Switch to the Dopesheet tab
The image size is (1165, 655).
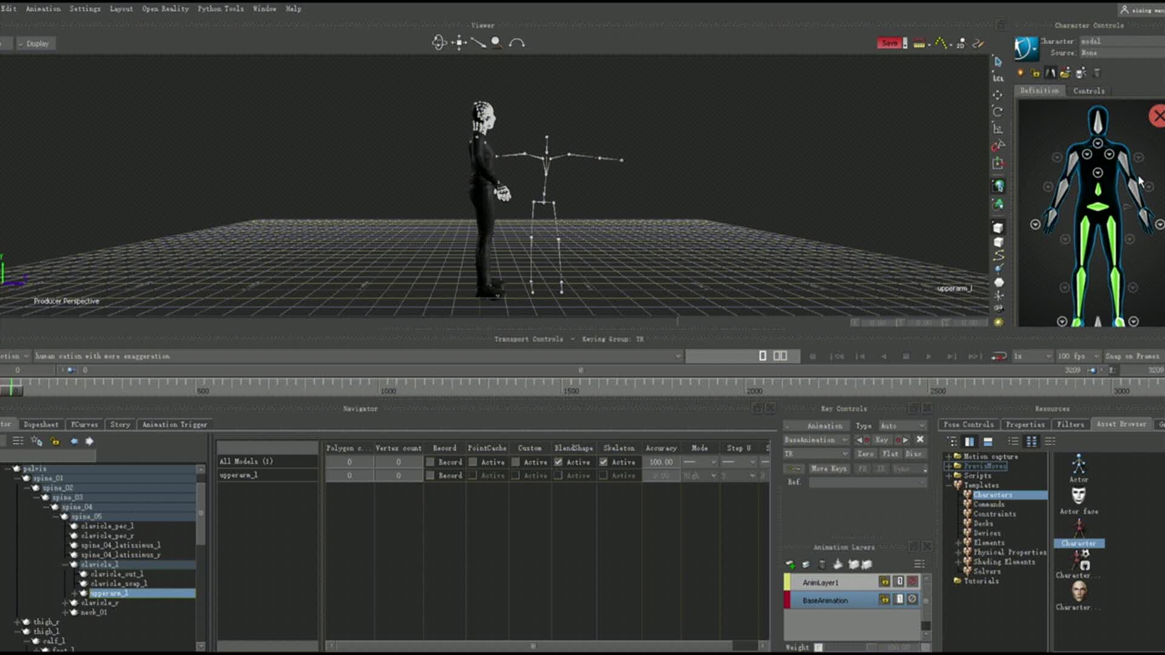point(41,425)
